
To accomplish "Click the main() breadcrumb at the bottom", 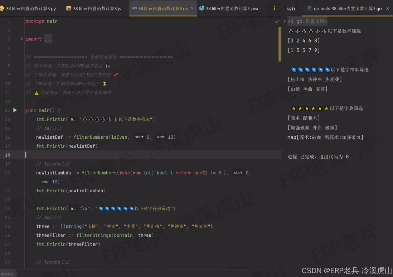I will (x=7, y=274).
